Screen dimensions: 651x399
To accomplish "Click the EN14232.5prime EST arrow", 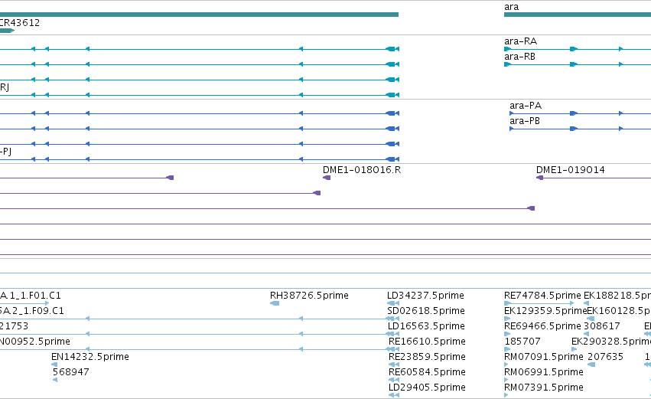I will click(x=54, y=365).
